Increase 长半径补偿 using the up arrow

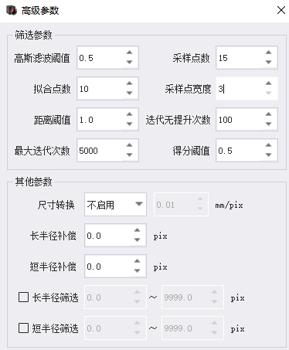pyautogui.click(x=137, y=230)
